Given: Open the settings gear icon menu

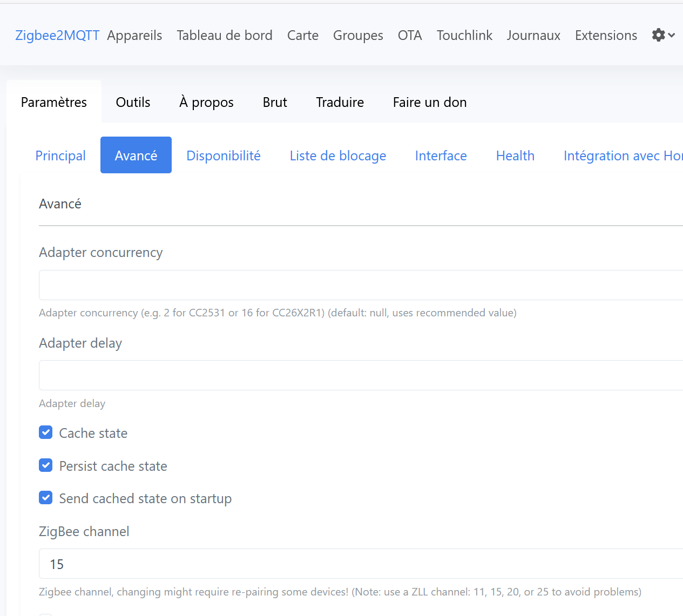Looking at the screenshot, I should (658, 35).
